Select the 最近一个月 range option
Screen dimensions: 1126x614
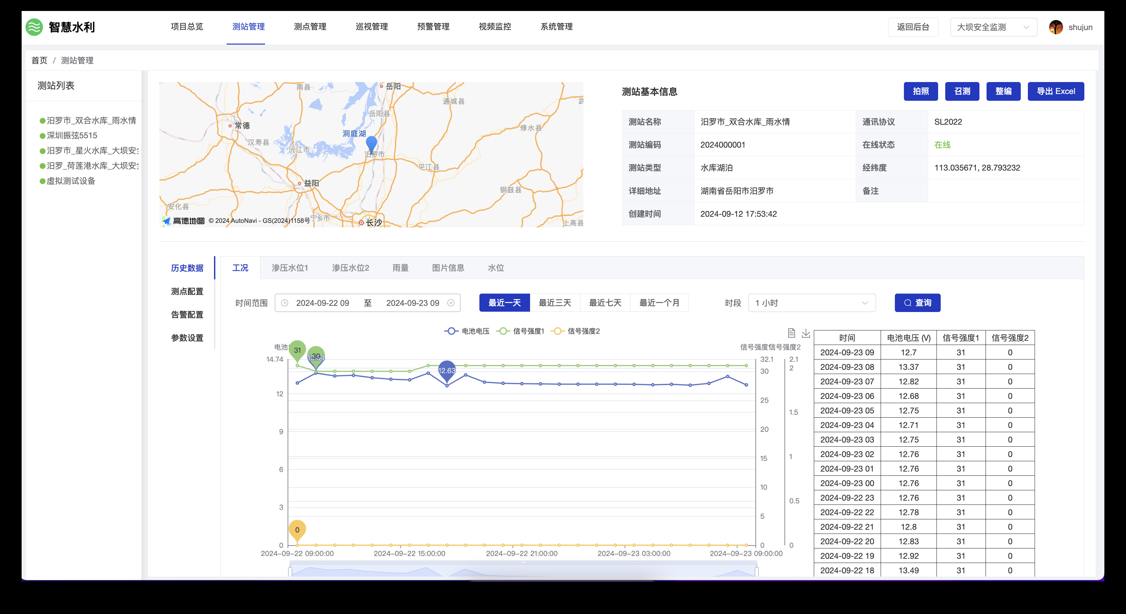[x=659, y=303]
